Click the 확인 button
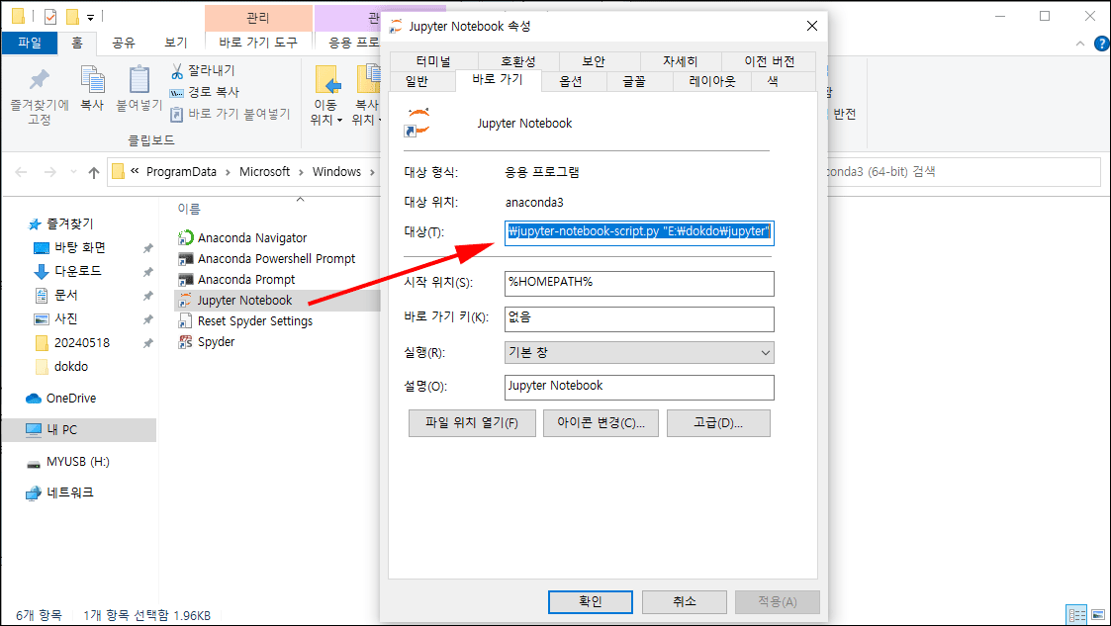The height and width of the screenshot is (626, 1111). 591,602
